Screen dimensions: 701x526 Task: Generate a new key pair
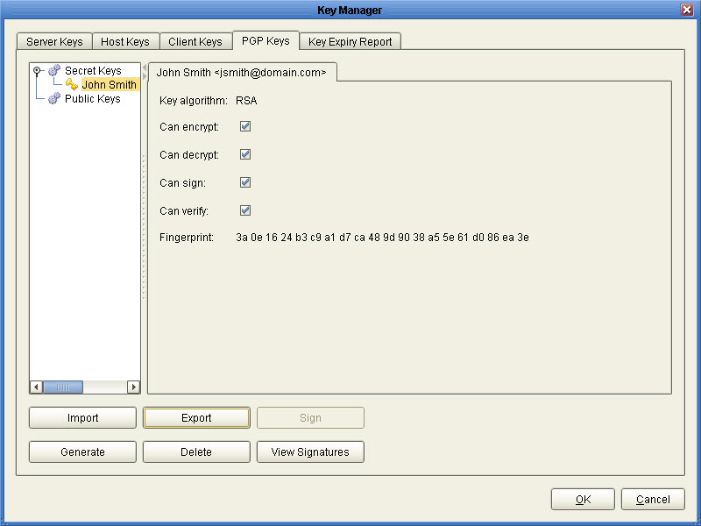[x=81, y=451]
